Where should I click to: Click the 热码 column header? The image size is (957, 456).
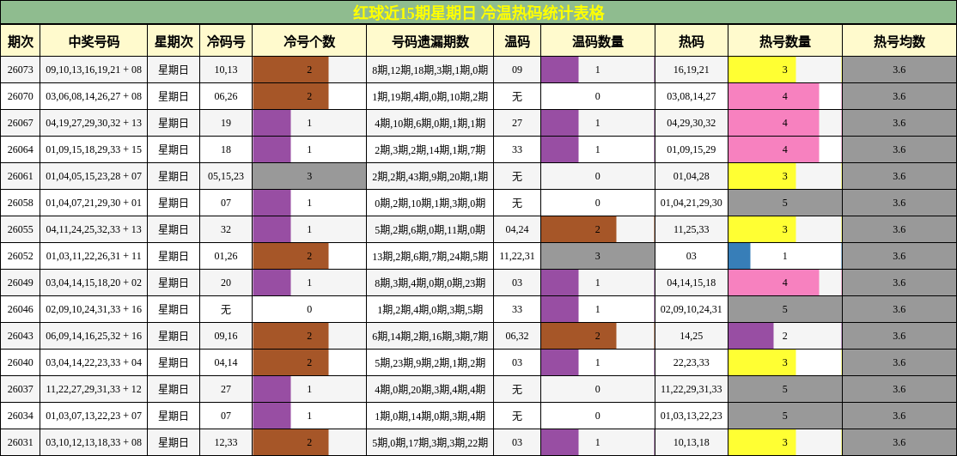point(691,41)
